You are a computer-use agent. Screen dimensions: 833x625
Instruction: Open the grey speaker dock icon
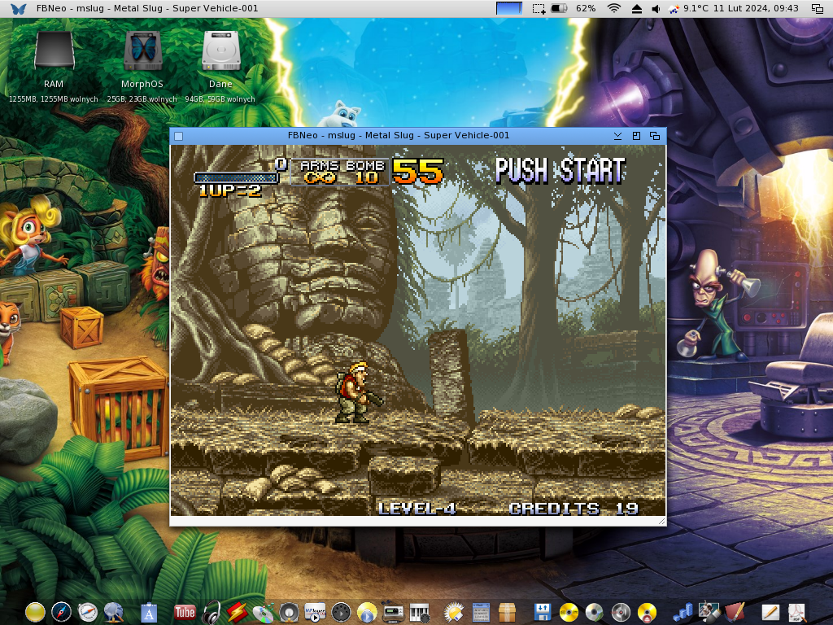click(289, 612)
